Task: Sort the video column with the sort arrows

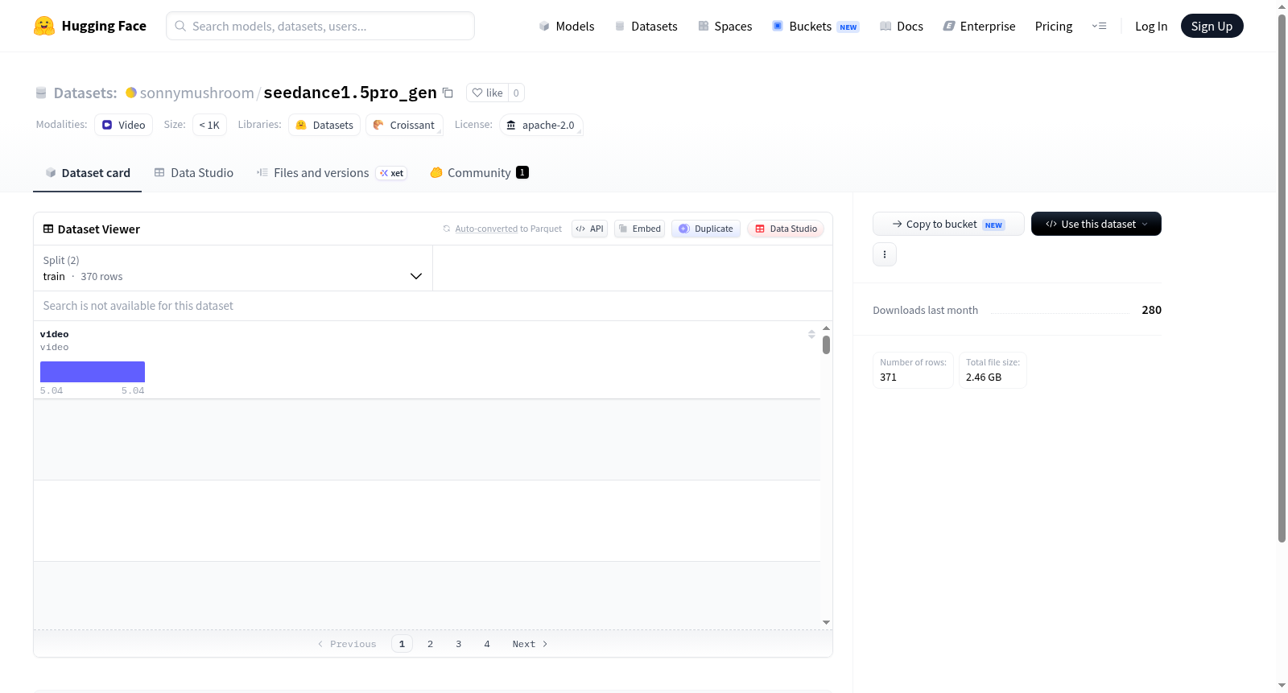Action: pyautogui.click(x=811, y=334)
